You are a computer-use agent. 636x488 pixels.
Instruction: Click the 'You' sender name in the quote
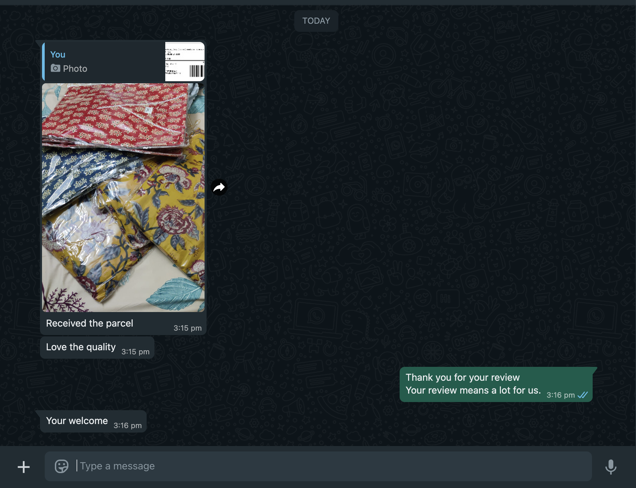tap(58, 54)
